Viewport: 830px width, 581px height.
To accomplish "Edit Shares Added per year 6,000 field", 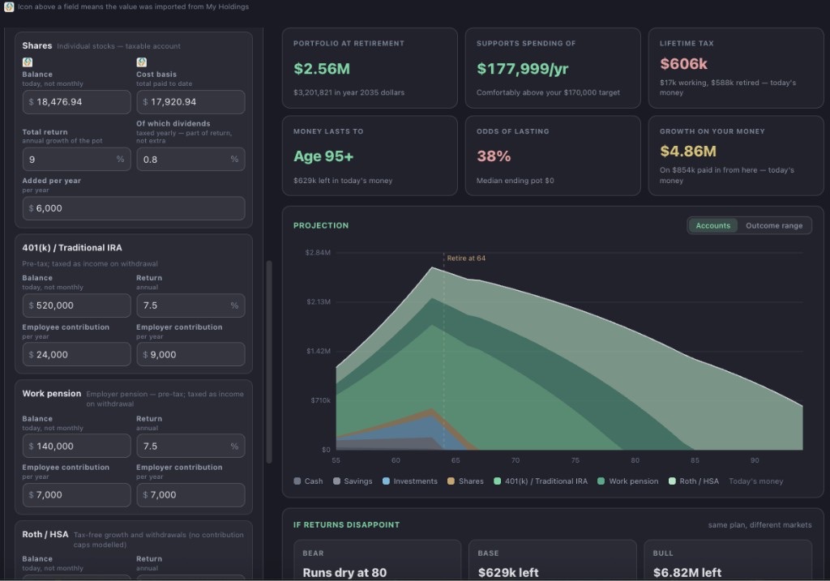I will (x=134, y=208).
